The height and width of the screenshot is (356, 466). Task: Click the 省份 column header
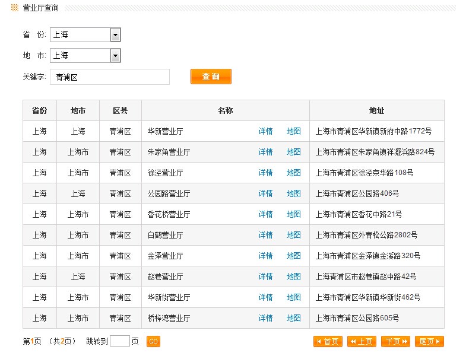pyautogui.click(x=40, y=110)
